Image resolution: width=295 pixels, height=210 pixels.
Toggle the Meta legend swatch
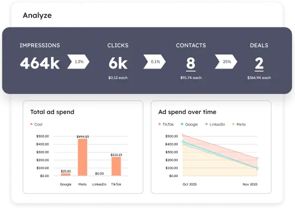(233, 124)
